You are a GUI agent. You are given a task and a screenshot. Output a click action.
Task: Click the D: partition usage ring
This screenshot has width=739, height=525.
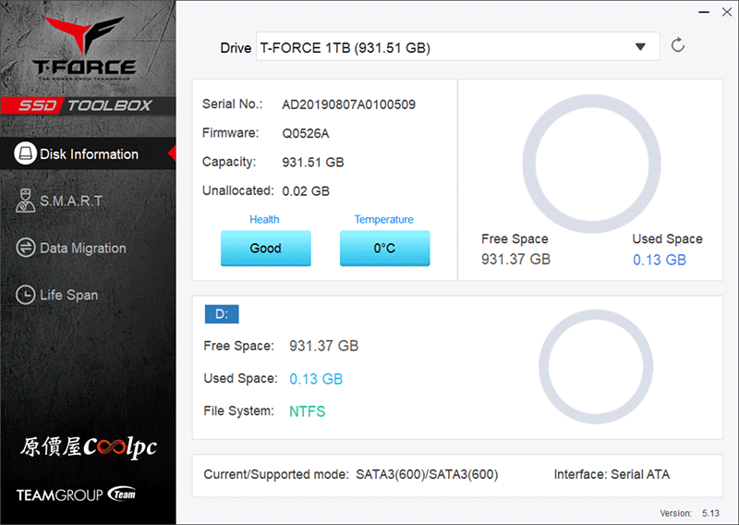(x=596, y=367)
